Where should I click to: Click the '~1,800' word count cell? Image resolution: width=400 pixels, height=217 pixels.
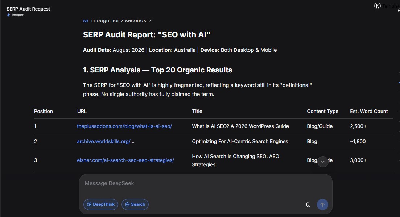[358, 141]
